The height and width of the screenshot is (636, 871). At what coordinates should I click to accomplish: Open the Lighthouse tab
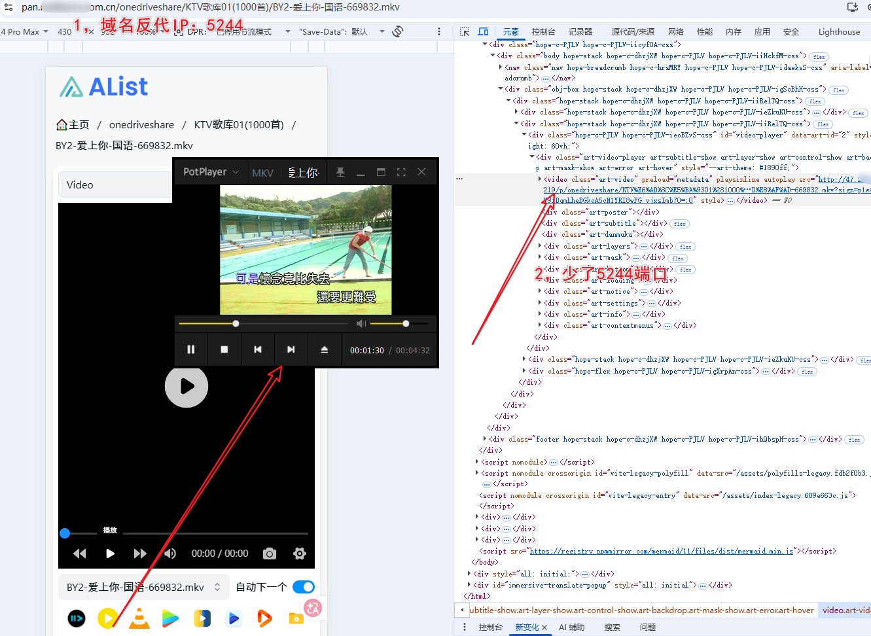coord(839,31)
